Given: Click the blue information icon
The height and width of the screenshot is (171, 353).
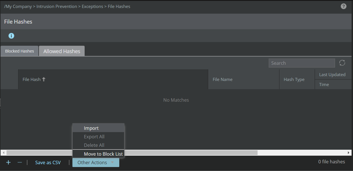Looking at the screenshot, I should coord(11,36).
